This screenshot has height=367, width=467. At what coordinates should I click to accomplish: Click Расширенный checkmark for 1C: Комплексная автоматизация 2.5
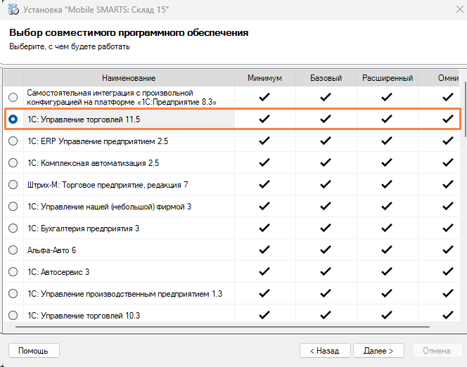(x=387, y=163)
